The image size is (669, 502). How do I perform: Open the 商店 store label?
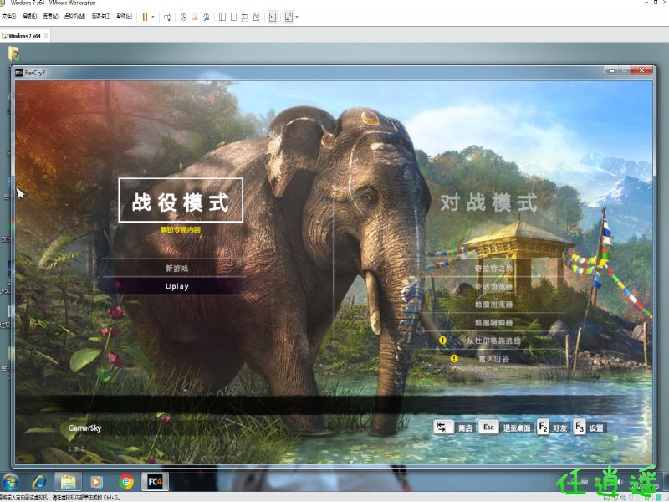[465, 428]
